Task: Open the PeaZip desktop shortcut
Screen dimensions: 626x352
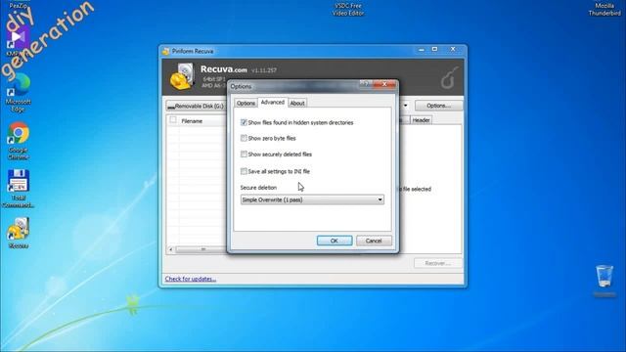Action: click(18, 5)
